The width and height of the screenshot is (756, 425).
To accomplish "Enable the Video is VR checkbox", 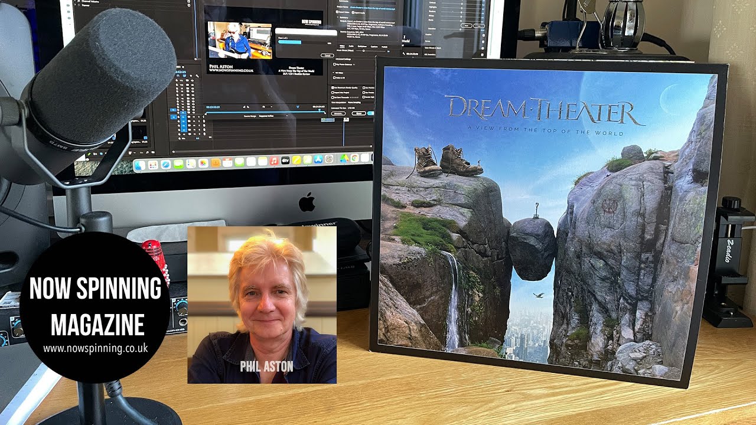I will point(334,77).
